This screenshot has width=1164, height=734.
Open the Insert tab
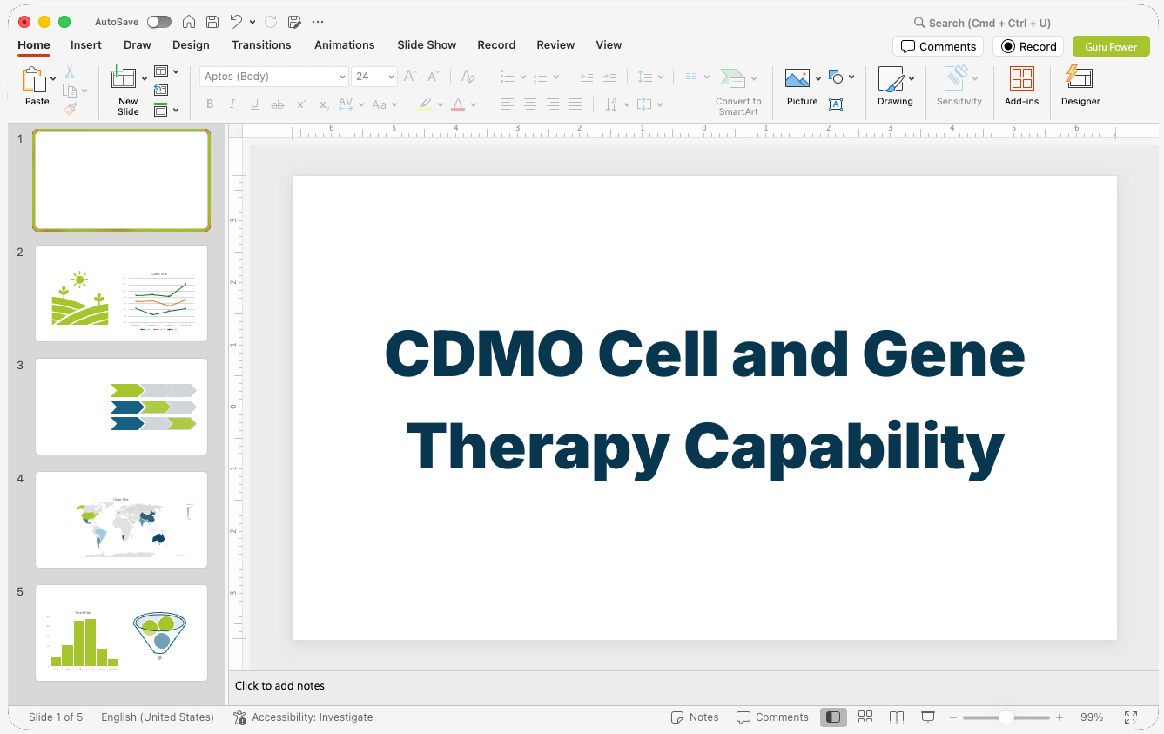tap(86, 44)
